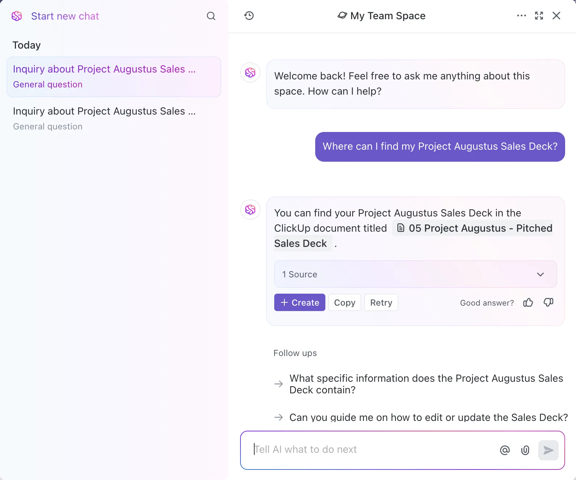Image resolution: width=576 pixels, height=480 pixels.
Task: Give thumbs down to answer
Action: click(548, 302)
